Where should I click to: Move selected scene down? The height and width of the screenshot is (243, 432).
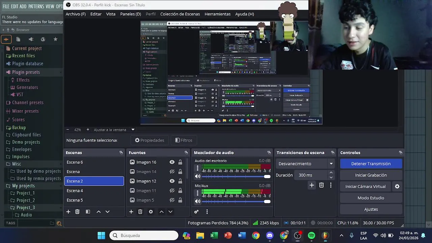click(107, 212)
